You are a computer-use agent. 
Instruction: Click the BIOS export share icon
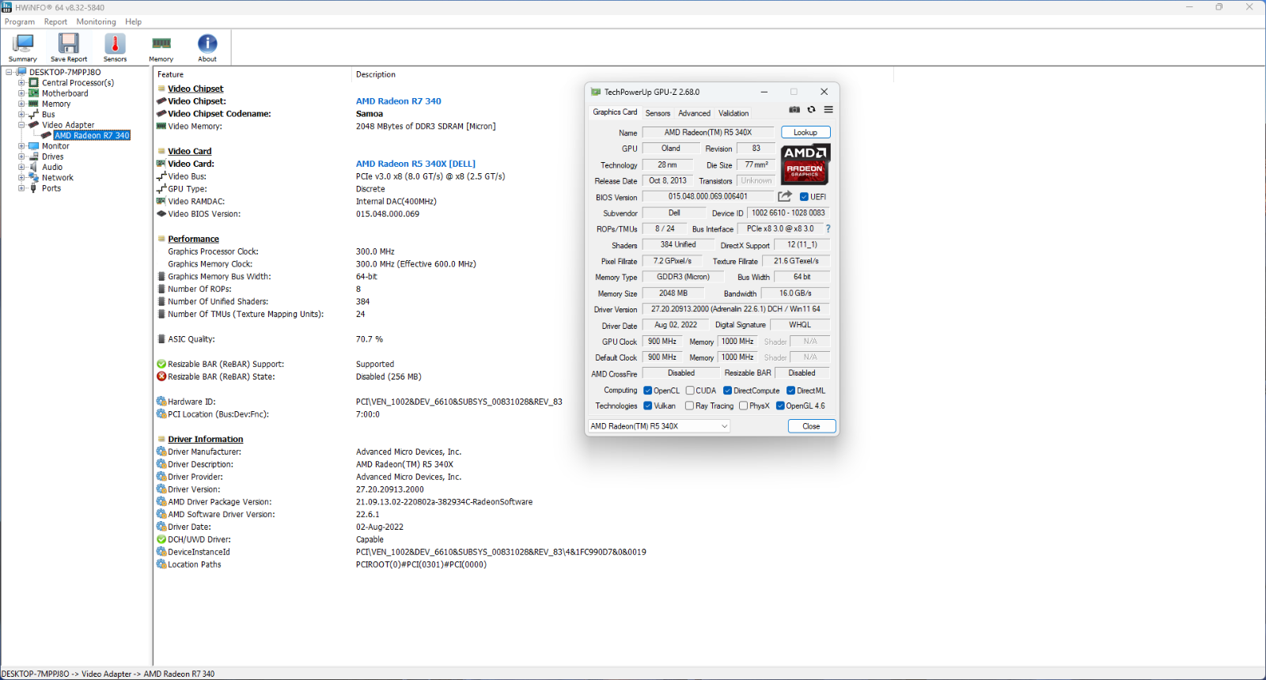click(785, 196)
